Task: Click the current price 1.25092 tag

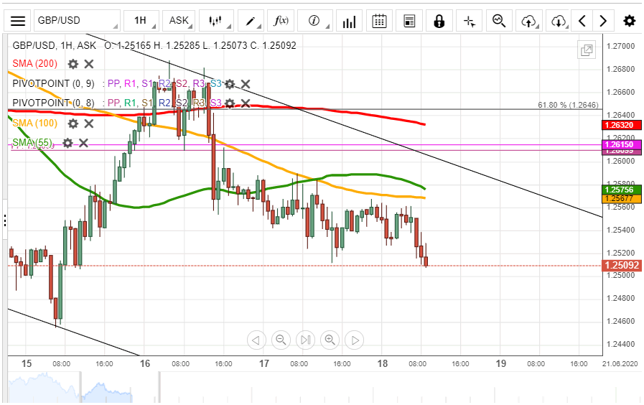Action: pyautogui.click(x=621, y=266)
